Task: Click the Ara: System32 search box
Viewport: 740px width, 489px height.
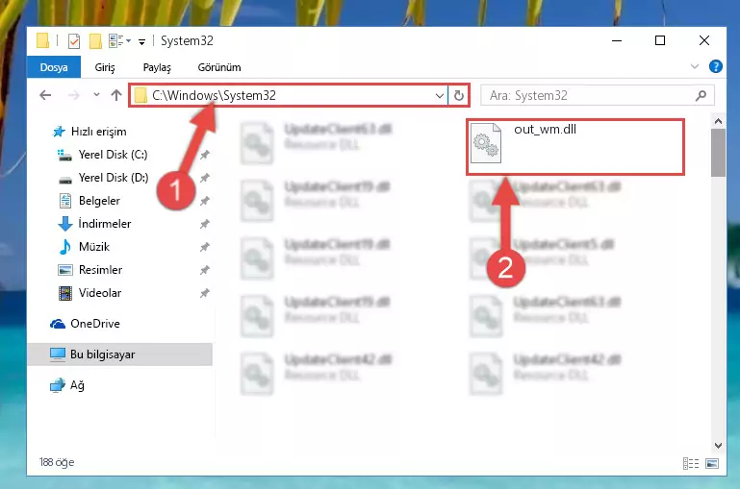Action: click(x=597, y=96)
